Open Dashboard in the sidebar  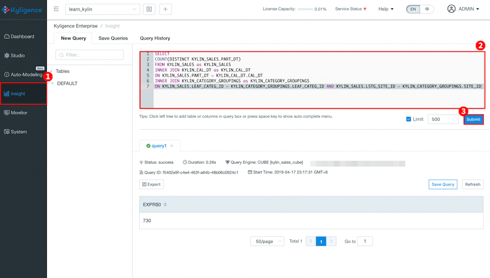[x=19, y=37]
